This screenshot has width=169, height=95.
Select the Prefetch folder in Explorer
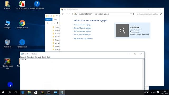(56, 27)
